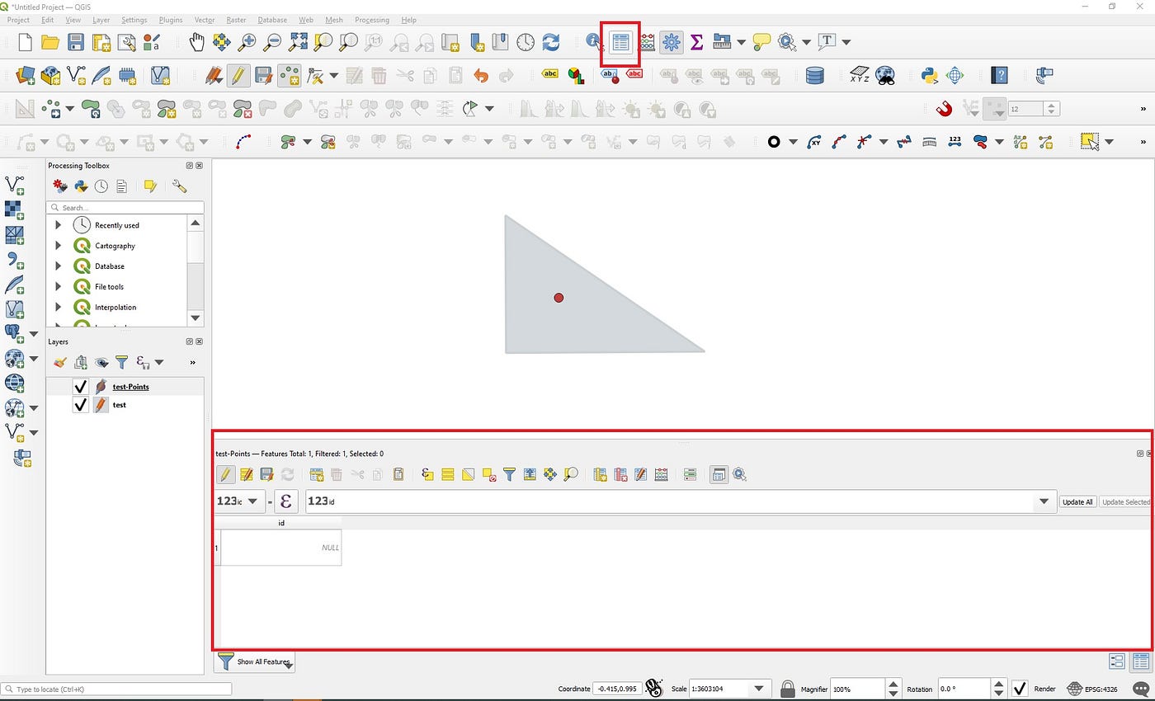Image resolution: width=1155 pixels, height=701 pixels.
Task: Expand Recently used group
Action: (x=58, y=224)
